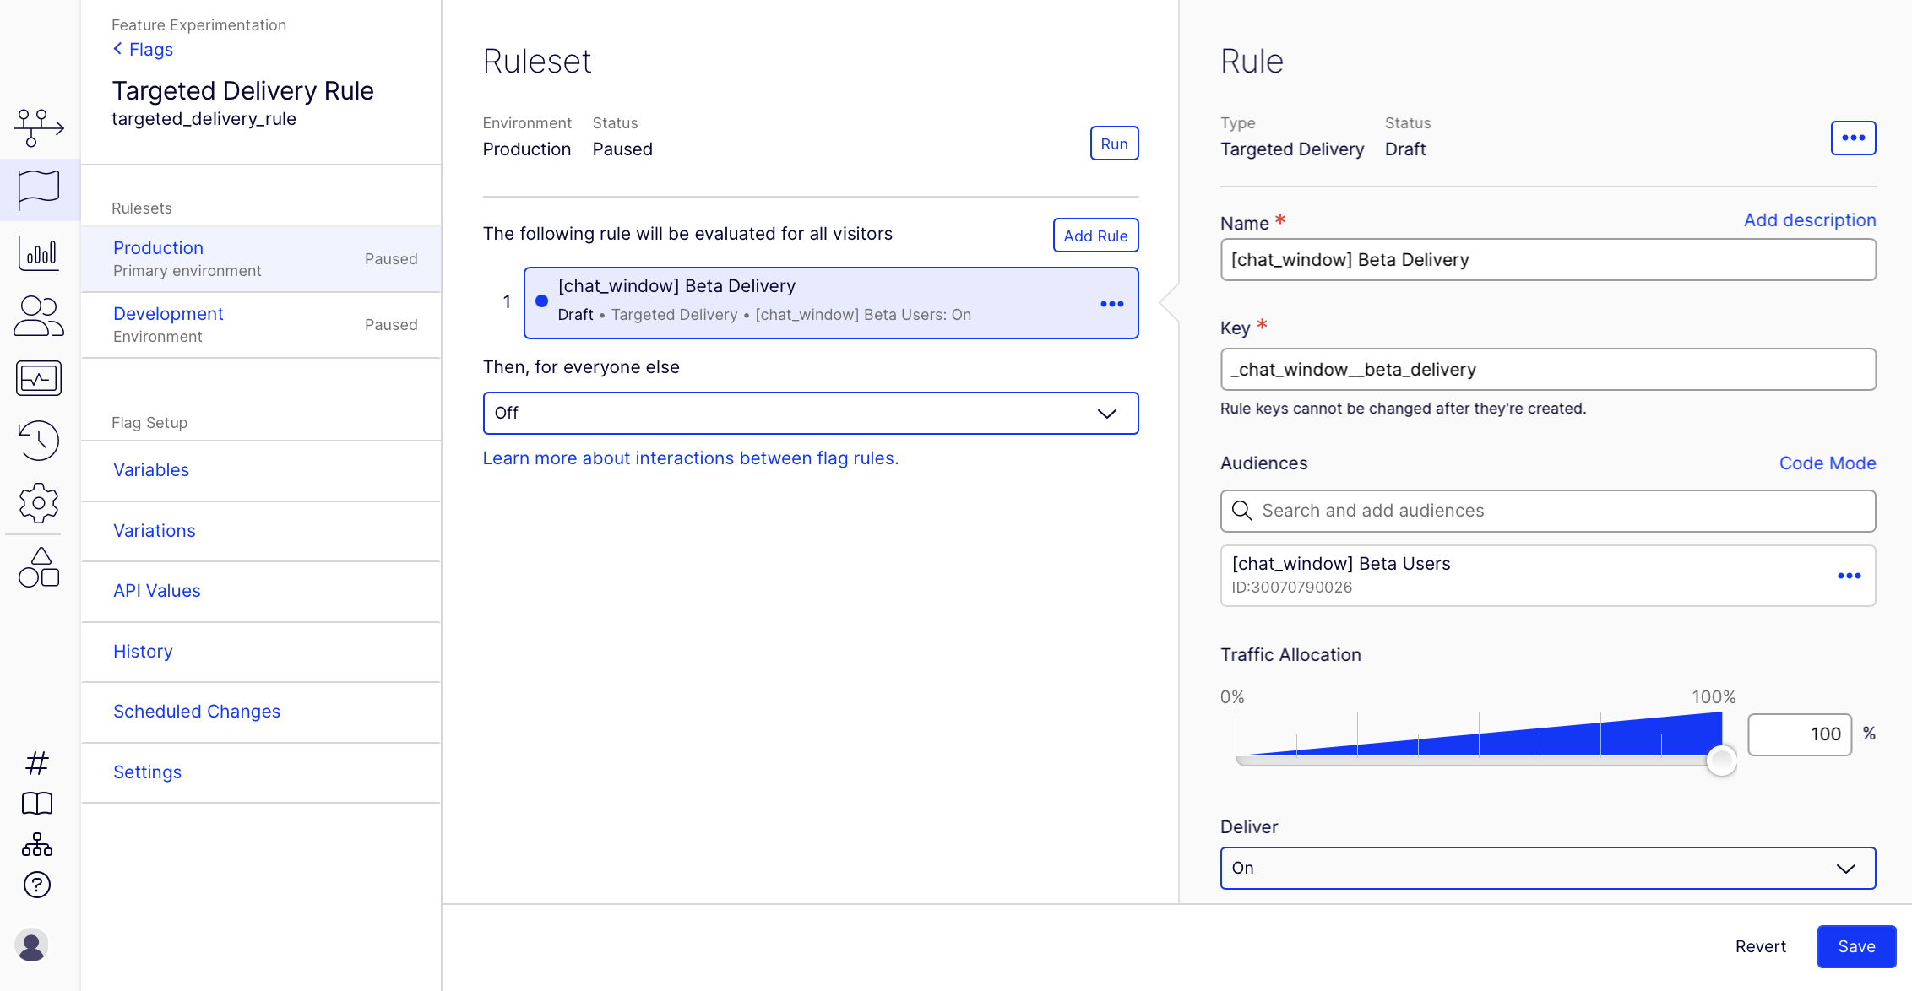Image resolution: width=1912 pixels, height=991 pixels.
Task: Expand the 'everyone else' Off dropdown
Action: (x=810, y=414)
